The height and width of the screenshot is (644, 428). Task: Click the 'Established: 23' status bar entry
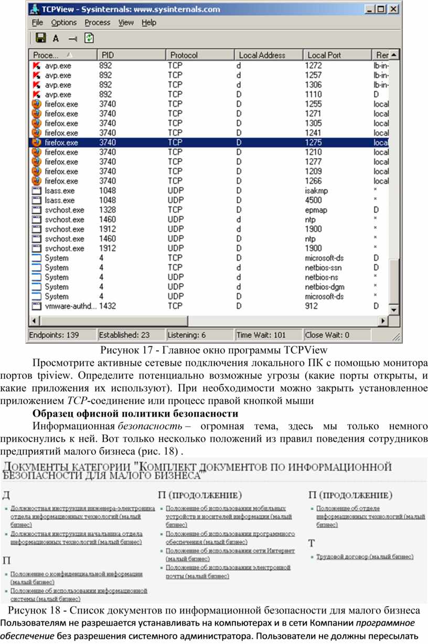131,335
